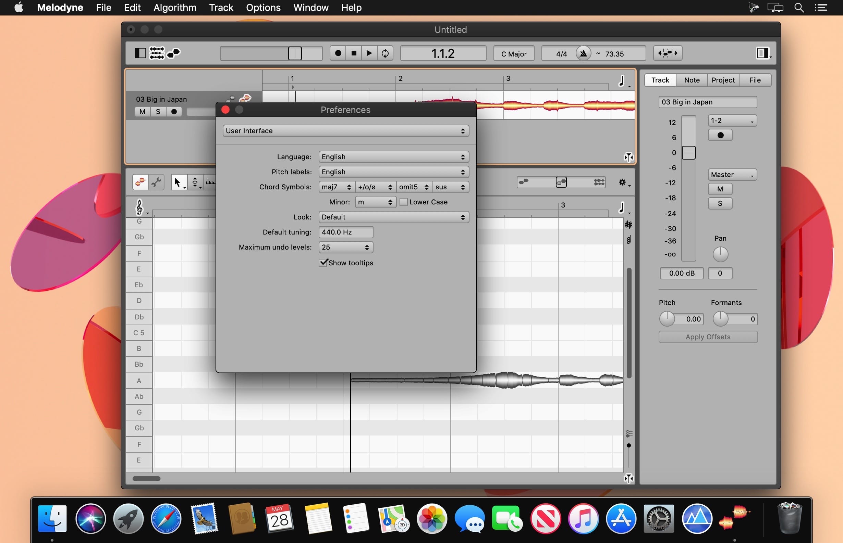The width and height of the screenshot is (843, 543).
Task: Open the time grid note menu in track ruler
Action: [x=624, y=81]
